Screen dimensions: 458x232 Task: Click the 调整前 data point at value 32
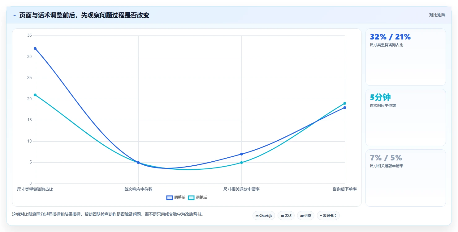(x=35, y=48)
